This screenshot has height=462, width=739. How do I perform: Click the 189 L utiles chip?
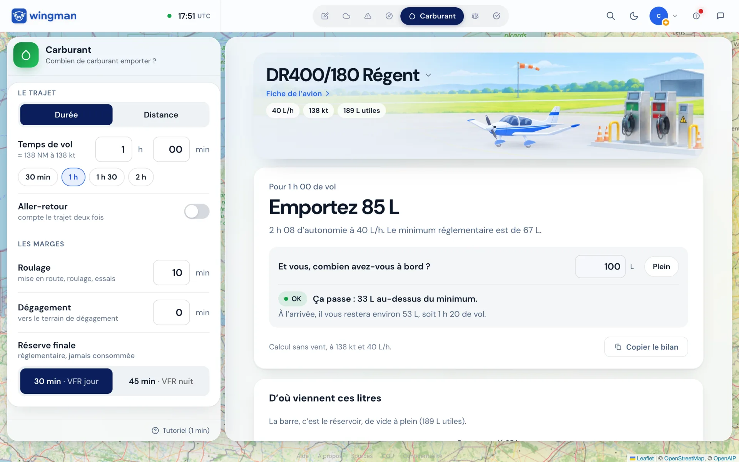tap(361, 110)
